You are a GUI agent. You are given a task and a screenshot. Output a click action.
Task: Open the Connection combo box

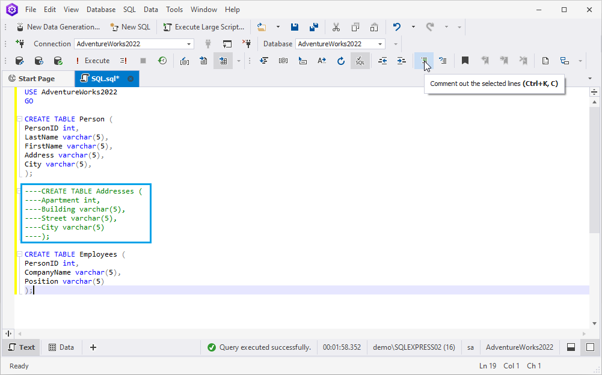(134, 44)
